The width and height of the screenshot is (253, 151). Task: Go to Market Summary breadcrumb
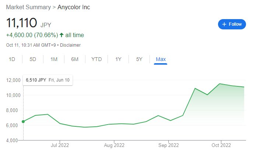28,7
